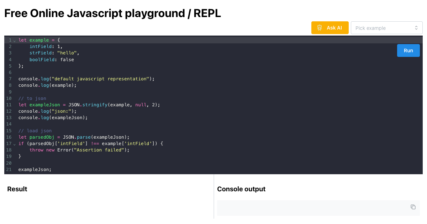
Task: Copy the console output with the copy icon
Action: [x=413, y=207]
